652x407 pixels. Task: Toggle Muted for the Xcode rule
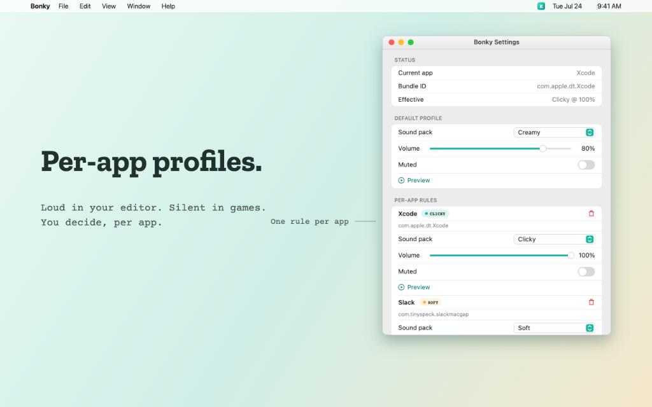pos(586,272)
